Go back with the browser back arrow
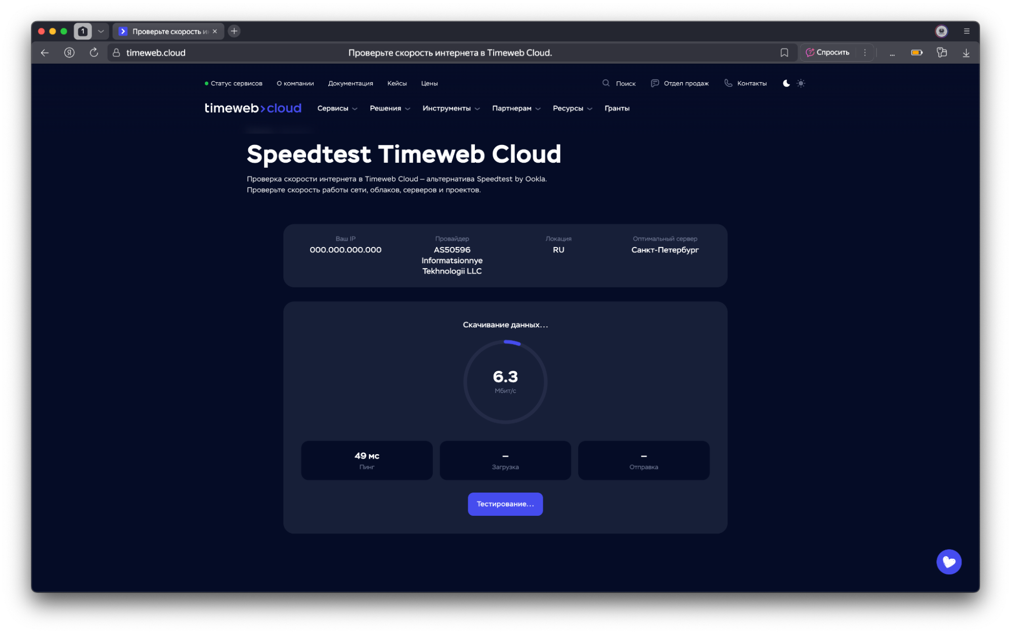Screen dimensions: 1011x634 pos(45,53)
